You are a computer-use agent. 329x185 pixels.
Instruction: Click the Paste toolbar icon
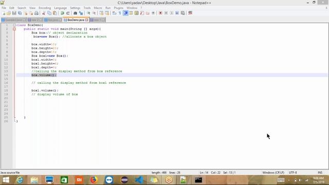[55, 13]
